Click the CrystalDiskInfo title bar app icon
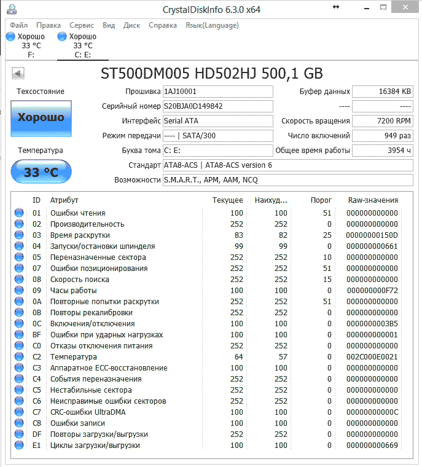This screenshot has height=467, width=422. 12,9
